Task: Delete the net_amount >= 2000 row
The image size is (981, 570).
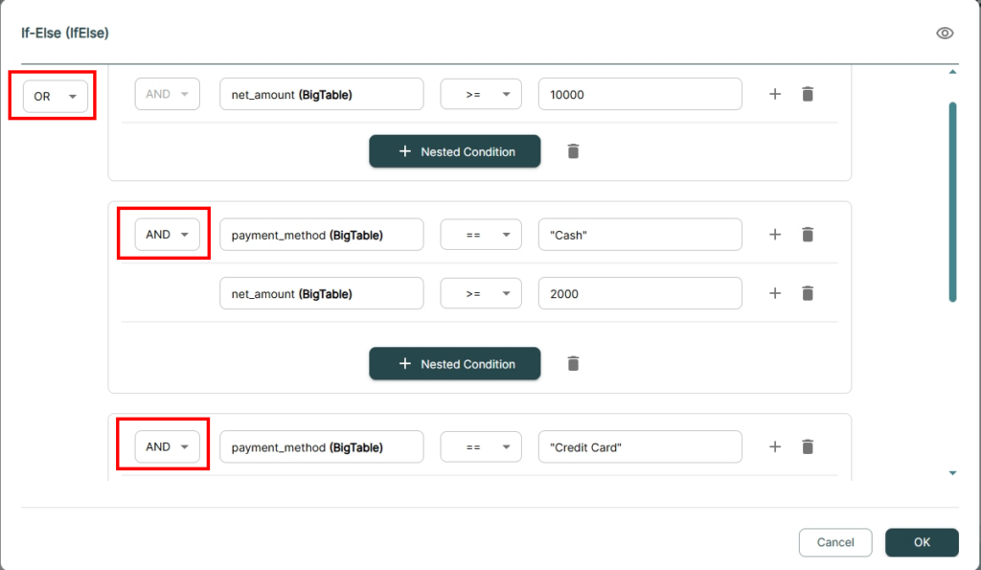Action: [x=808, y=293]
